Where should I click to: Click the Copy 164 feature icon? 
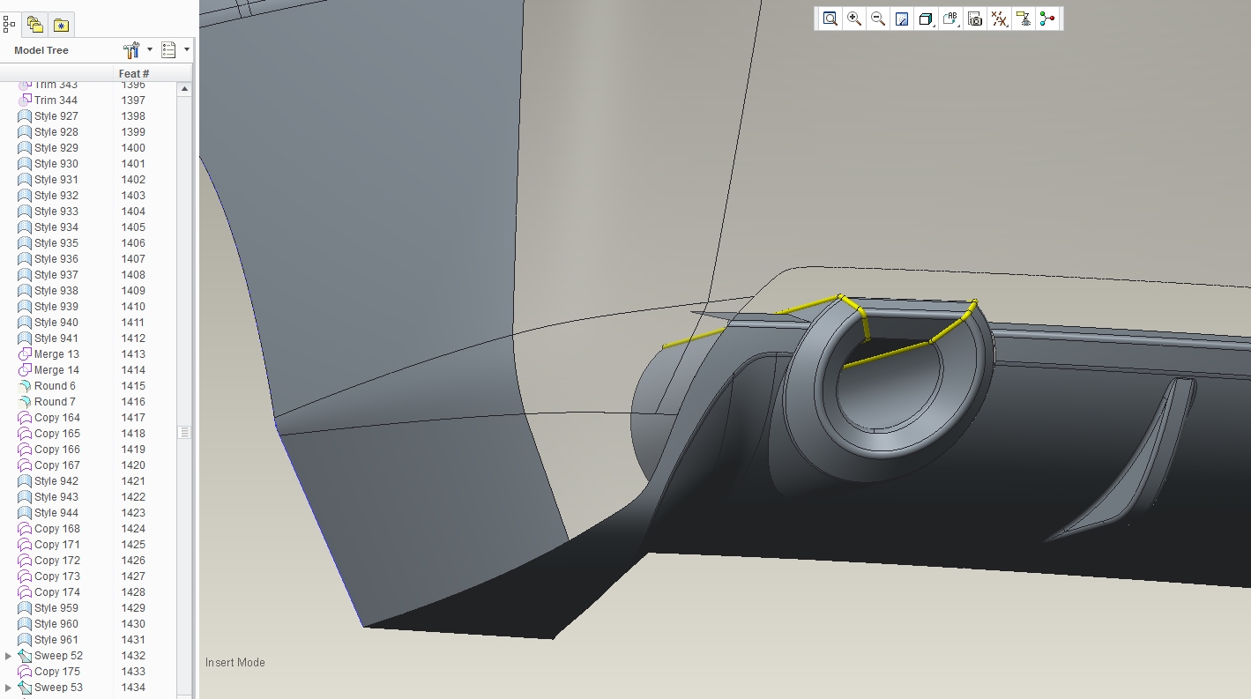[x=25, y=418]
